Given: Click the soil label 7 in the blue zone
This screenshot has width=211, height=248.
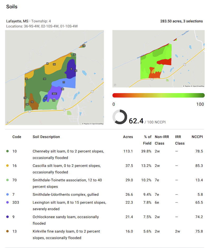Looking at the screenshot, I should pyautogui.click(x=64, y=82).
